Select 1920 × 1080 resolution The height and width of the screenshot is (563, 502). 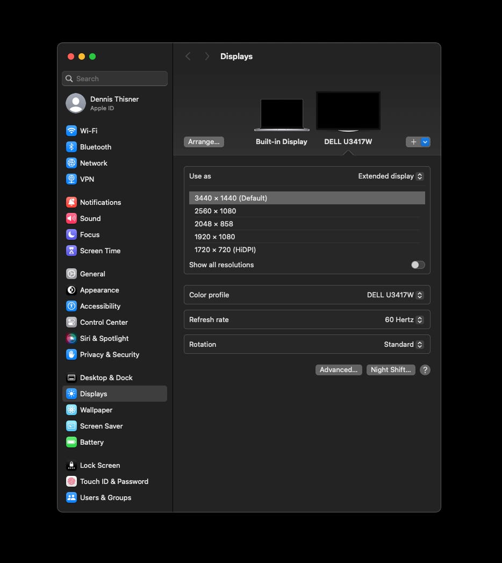pyautogui.click(x=307, y=237)
